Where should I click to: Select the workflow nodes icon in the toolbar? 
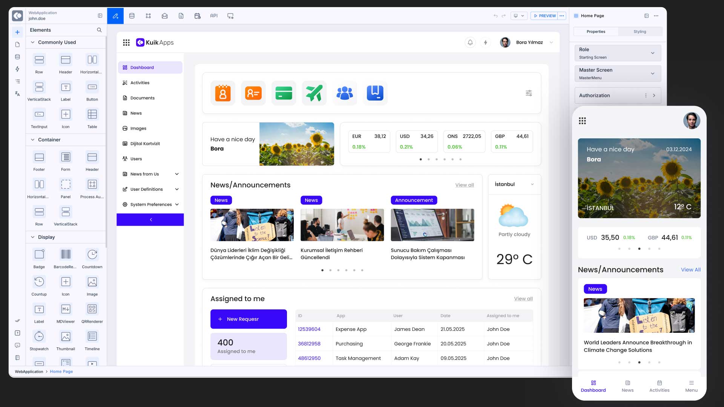point(148,15)
